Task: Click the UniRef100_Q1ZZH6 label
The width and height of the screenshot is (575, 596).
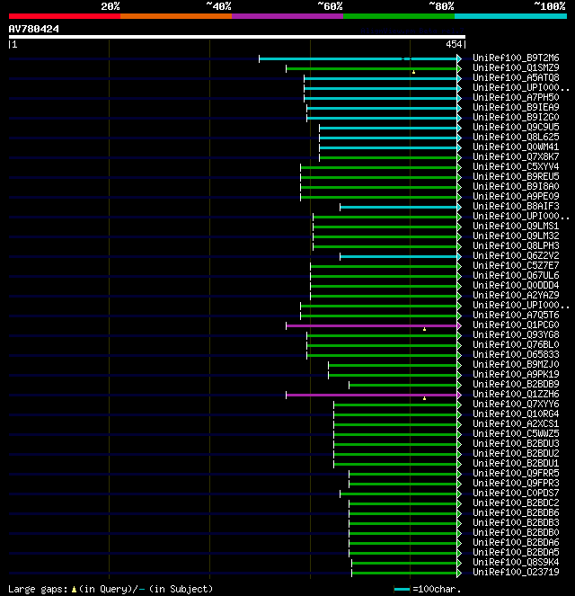Action: (516, 394)
